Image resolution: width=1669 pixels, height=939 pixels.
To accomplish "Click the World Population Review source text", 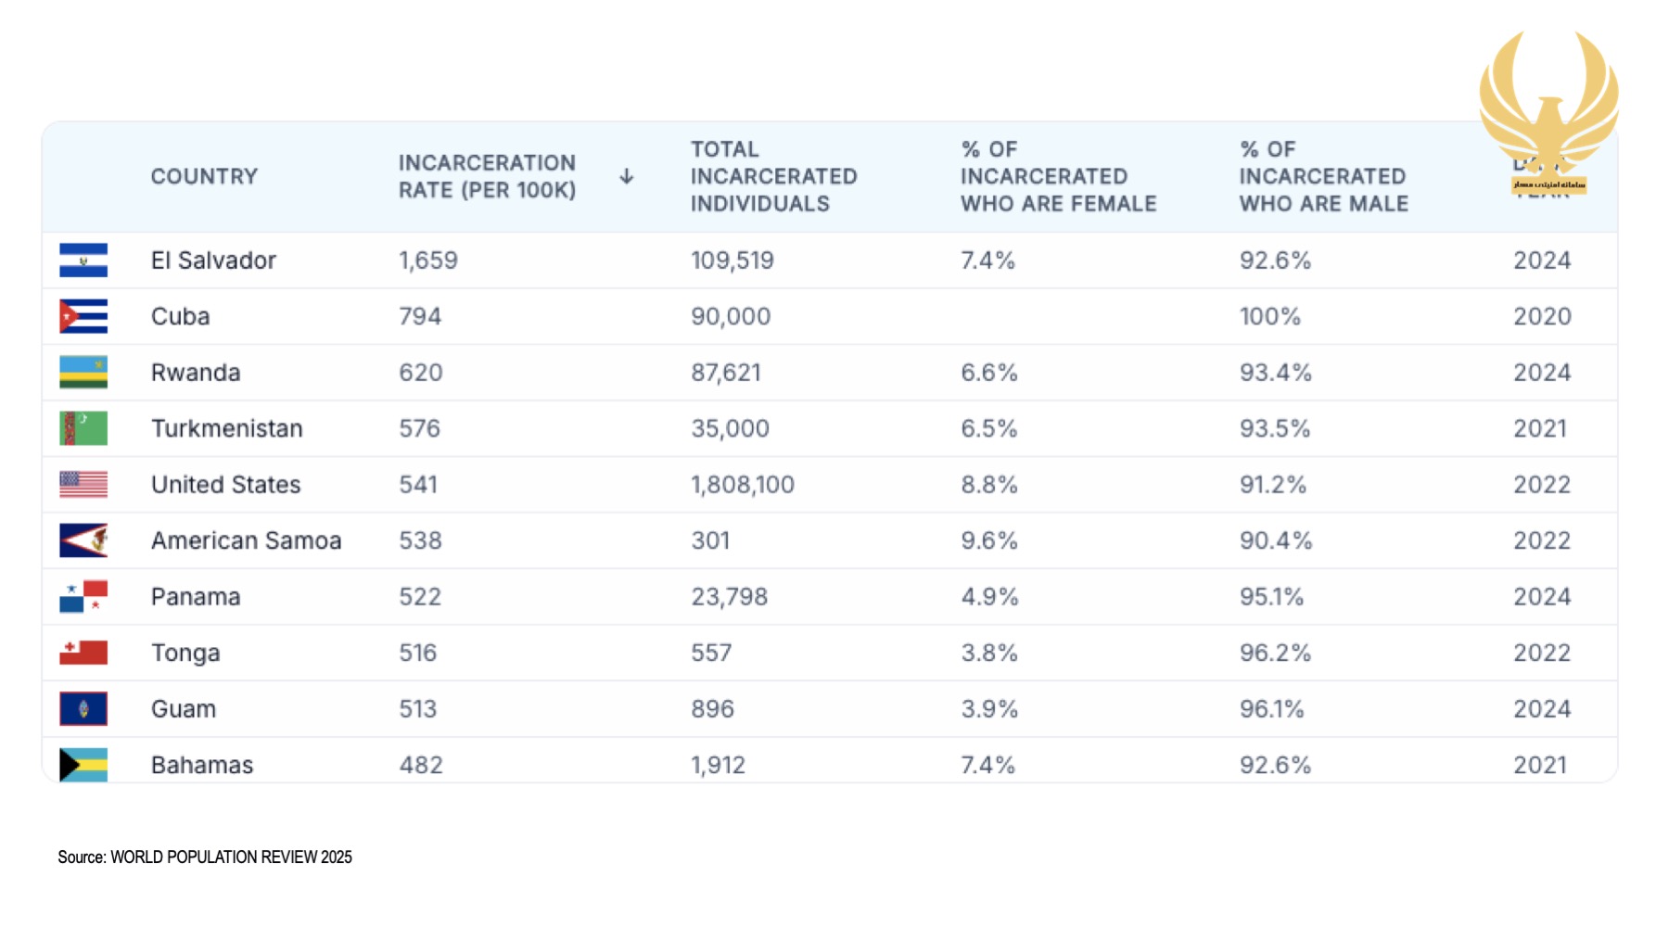I will pyautogui.click(x=205, y=857).
